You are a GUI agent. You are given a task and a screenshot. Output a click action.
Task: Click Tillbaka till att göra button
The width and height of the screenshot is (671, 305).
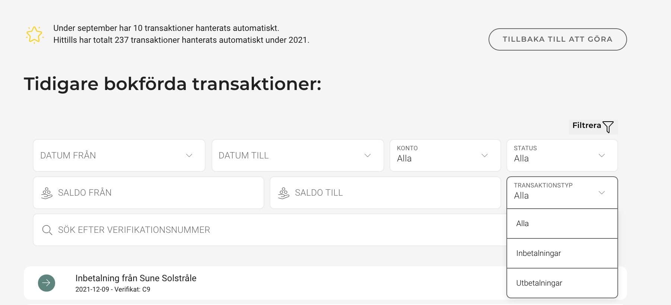pos(557,39)
